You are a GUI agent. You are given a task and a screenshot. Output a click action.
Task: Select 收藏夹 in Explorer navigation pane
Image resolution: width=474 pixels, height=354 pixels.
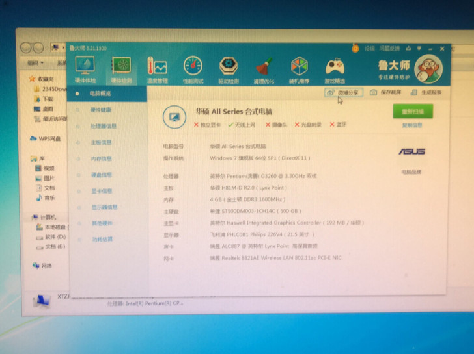pos(42,79)
